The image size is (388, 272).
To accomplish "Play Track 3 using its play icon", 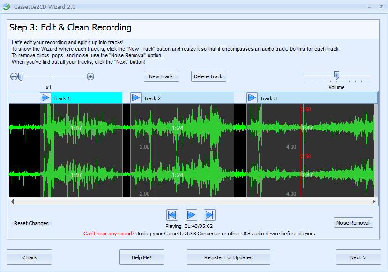I will click(x=252, y=98).
